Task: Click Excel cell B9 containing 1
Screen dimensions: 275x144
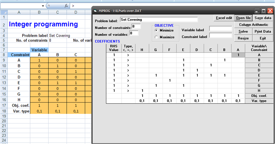Action: 39,60
